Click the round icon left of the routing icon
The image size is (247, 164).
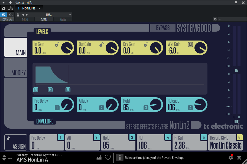[4, 8]
